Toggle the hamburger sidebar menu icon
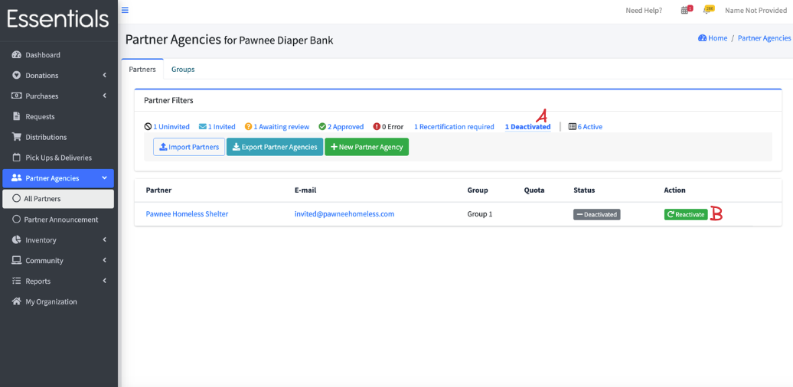Image resolution: width=793 pixels, height=387 pixels. [x=125, y=10]
